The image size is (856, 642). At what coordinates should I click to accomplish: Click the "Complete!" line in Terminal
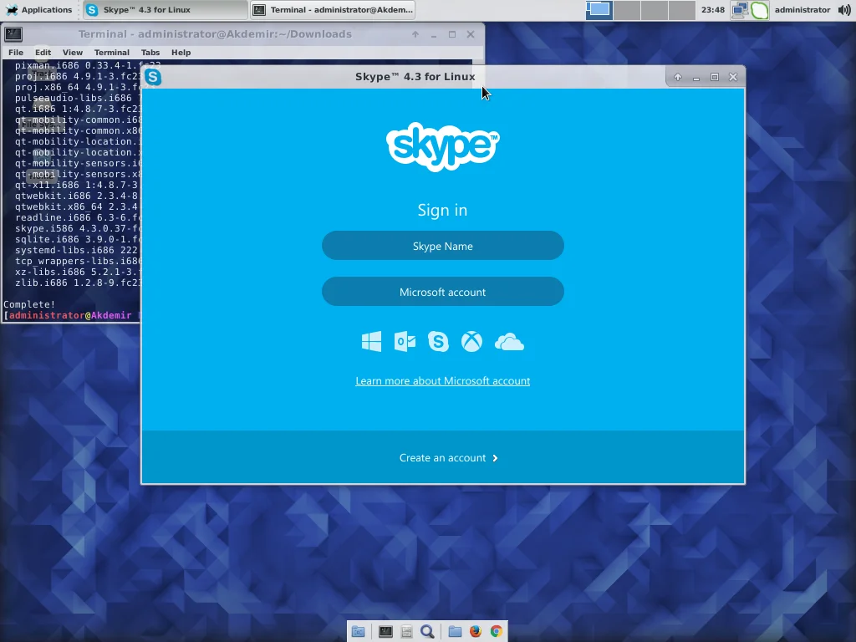tap(29, 304)
